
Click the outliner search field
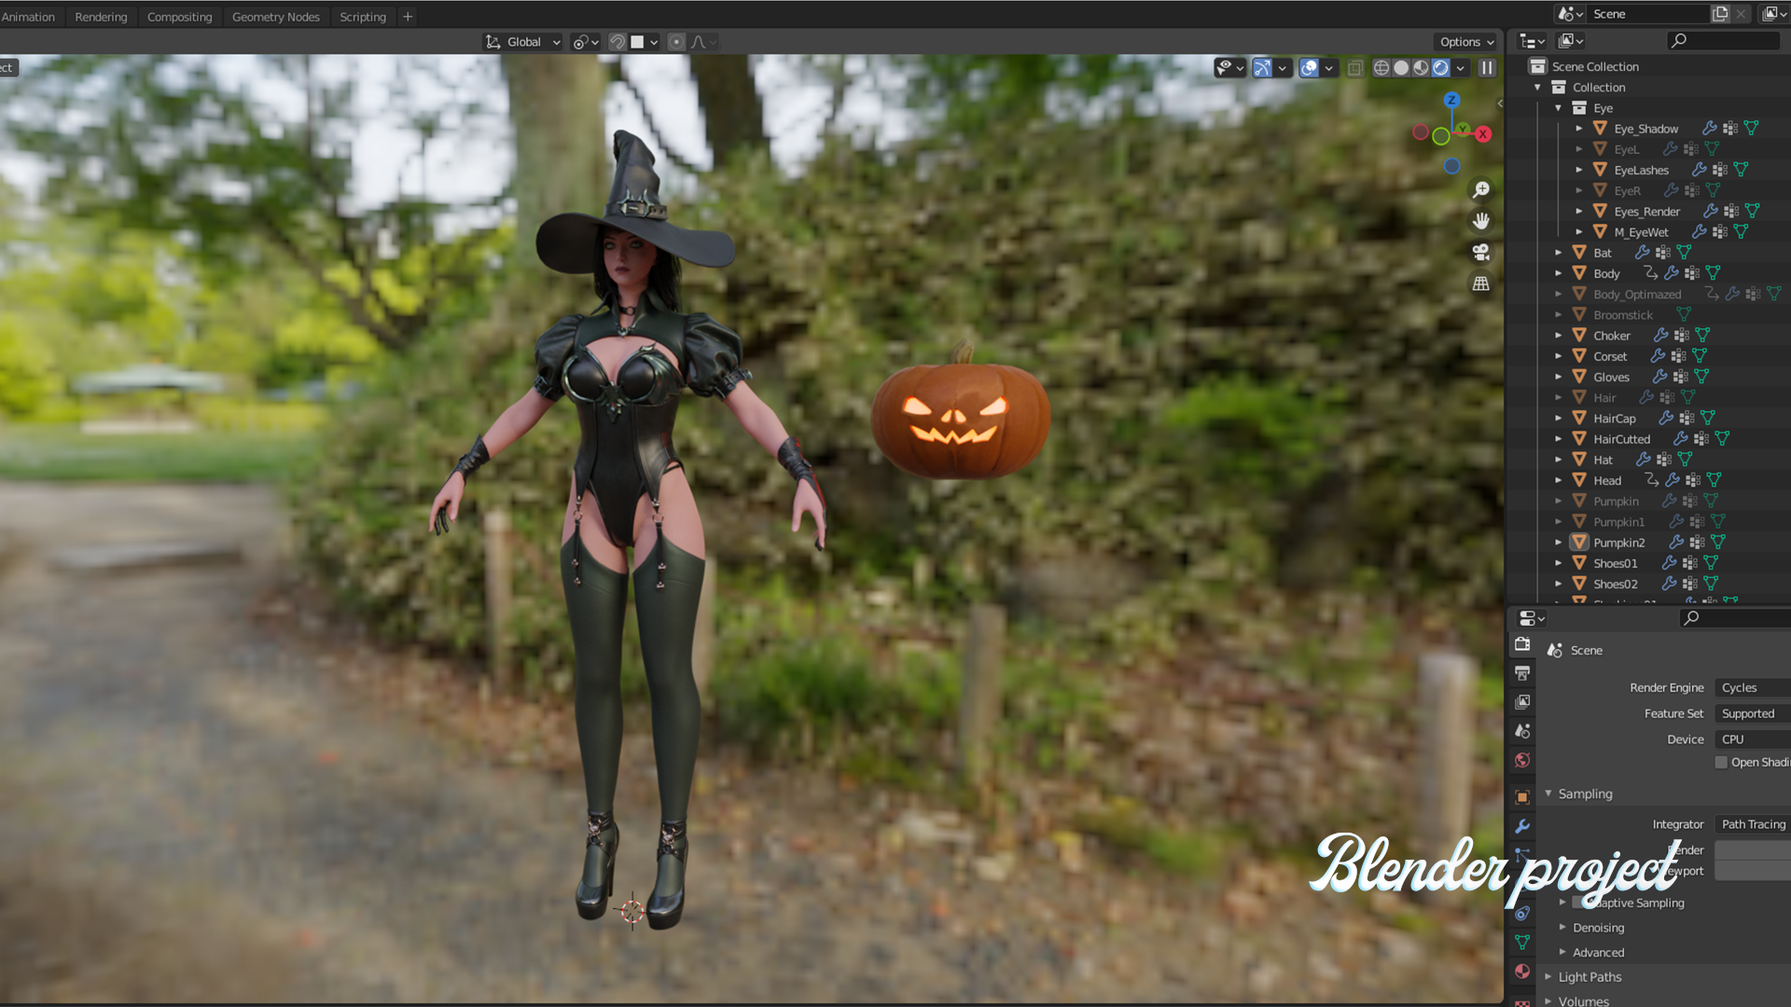(x=1724, y=40)
